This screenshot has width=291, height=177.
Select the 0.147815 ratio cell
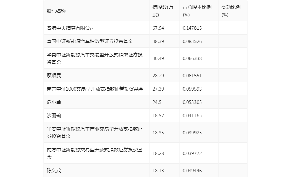192,28
